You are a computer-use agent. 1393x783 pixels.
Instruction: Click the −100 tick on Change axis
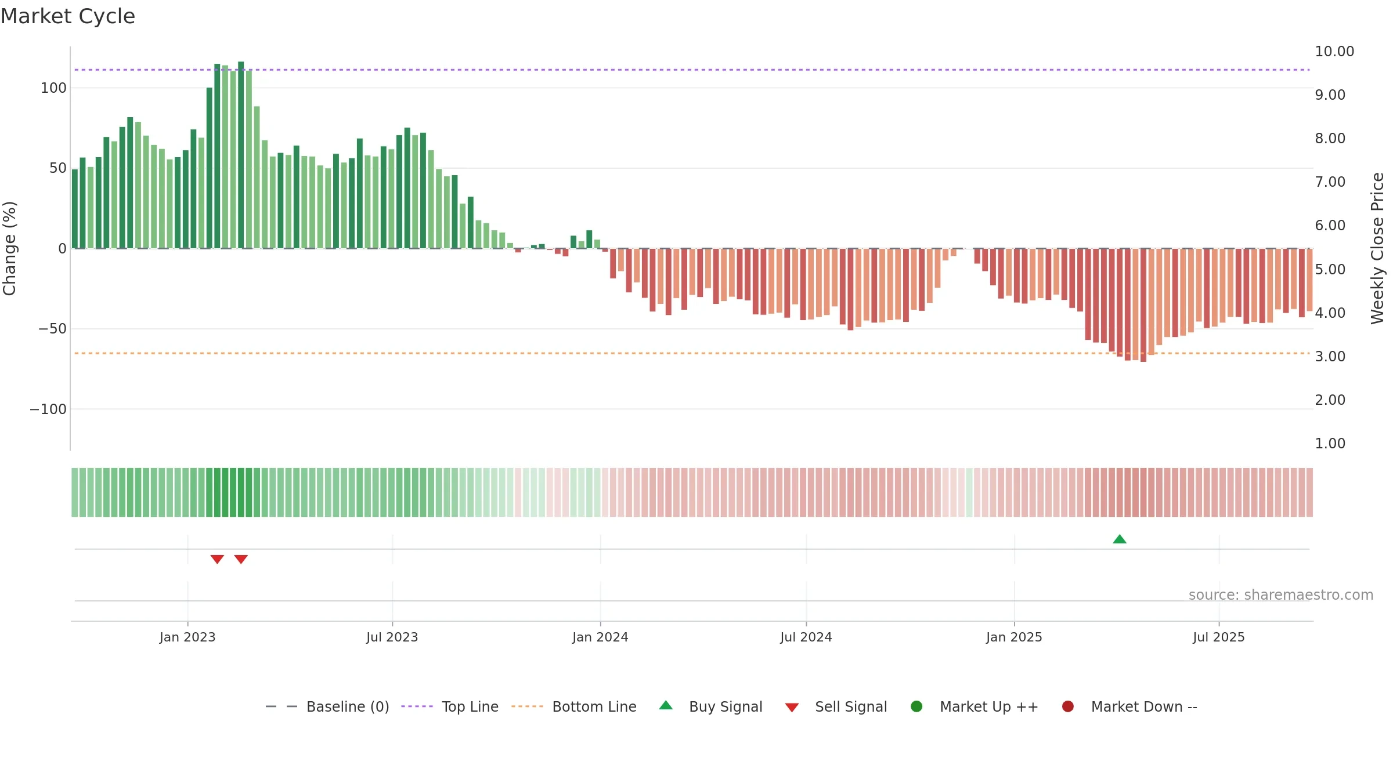coord(48,409)
